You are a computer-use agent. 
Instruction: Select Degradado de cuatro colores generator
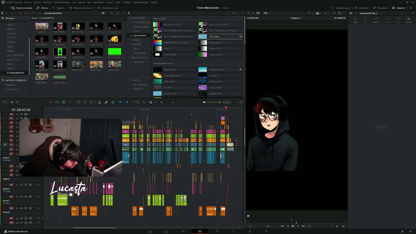175,43
